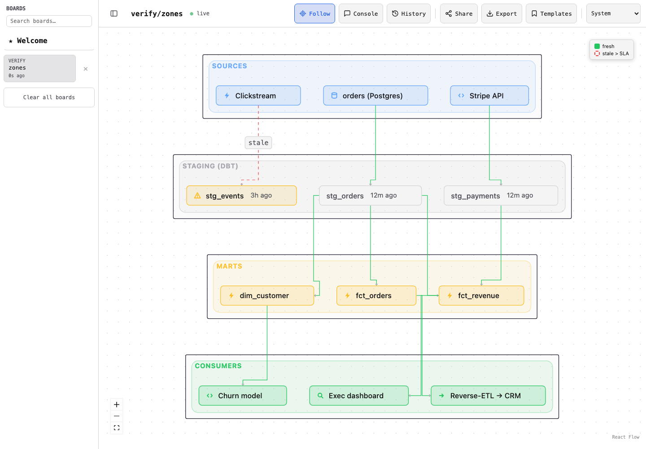646x449 pixels.
Task: Click the fresh green legend swatch
Action: [x=597, y=46]
